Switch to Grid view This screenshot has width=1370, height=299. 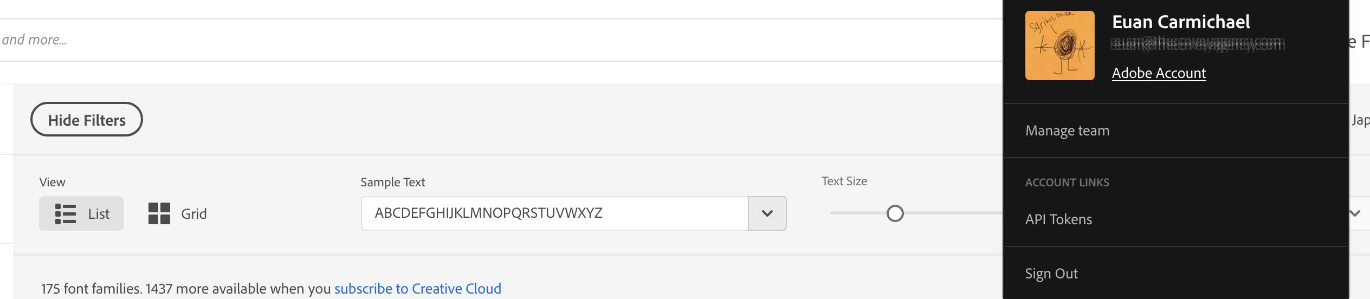178,213
